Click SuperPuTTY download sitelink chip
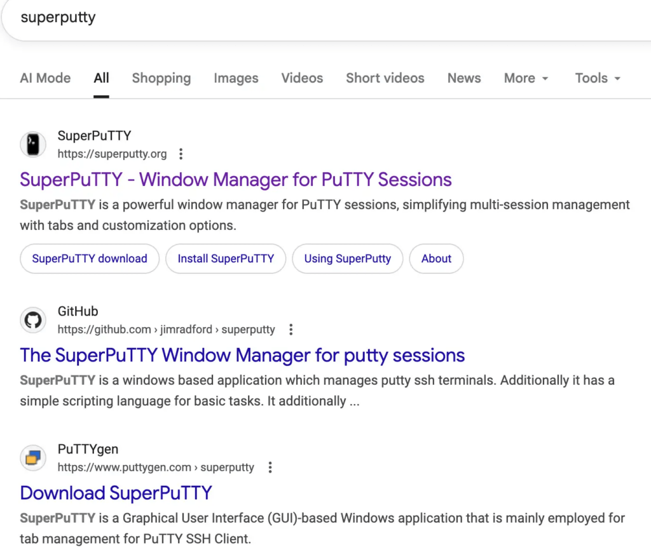Viewport: 651px width, 557px height. [90, 258]
